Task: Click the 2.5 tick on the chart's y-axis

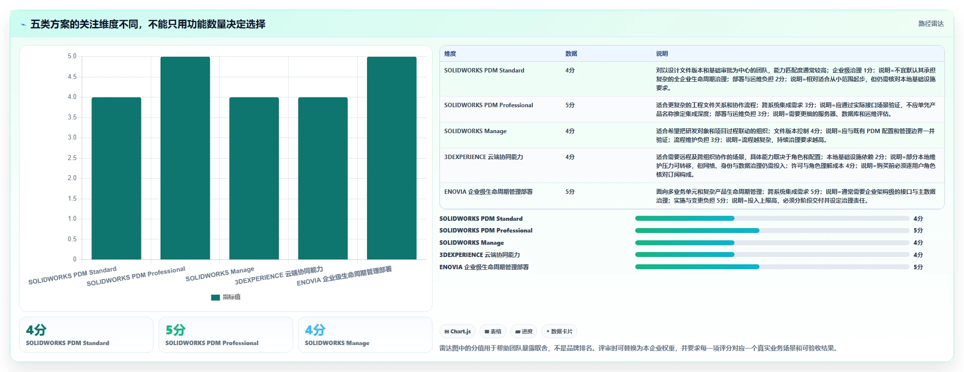Action: [72, 158]
